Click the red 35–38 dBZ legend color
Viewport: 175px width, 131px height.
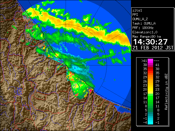click(150, 69)
